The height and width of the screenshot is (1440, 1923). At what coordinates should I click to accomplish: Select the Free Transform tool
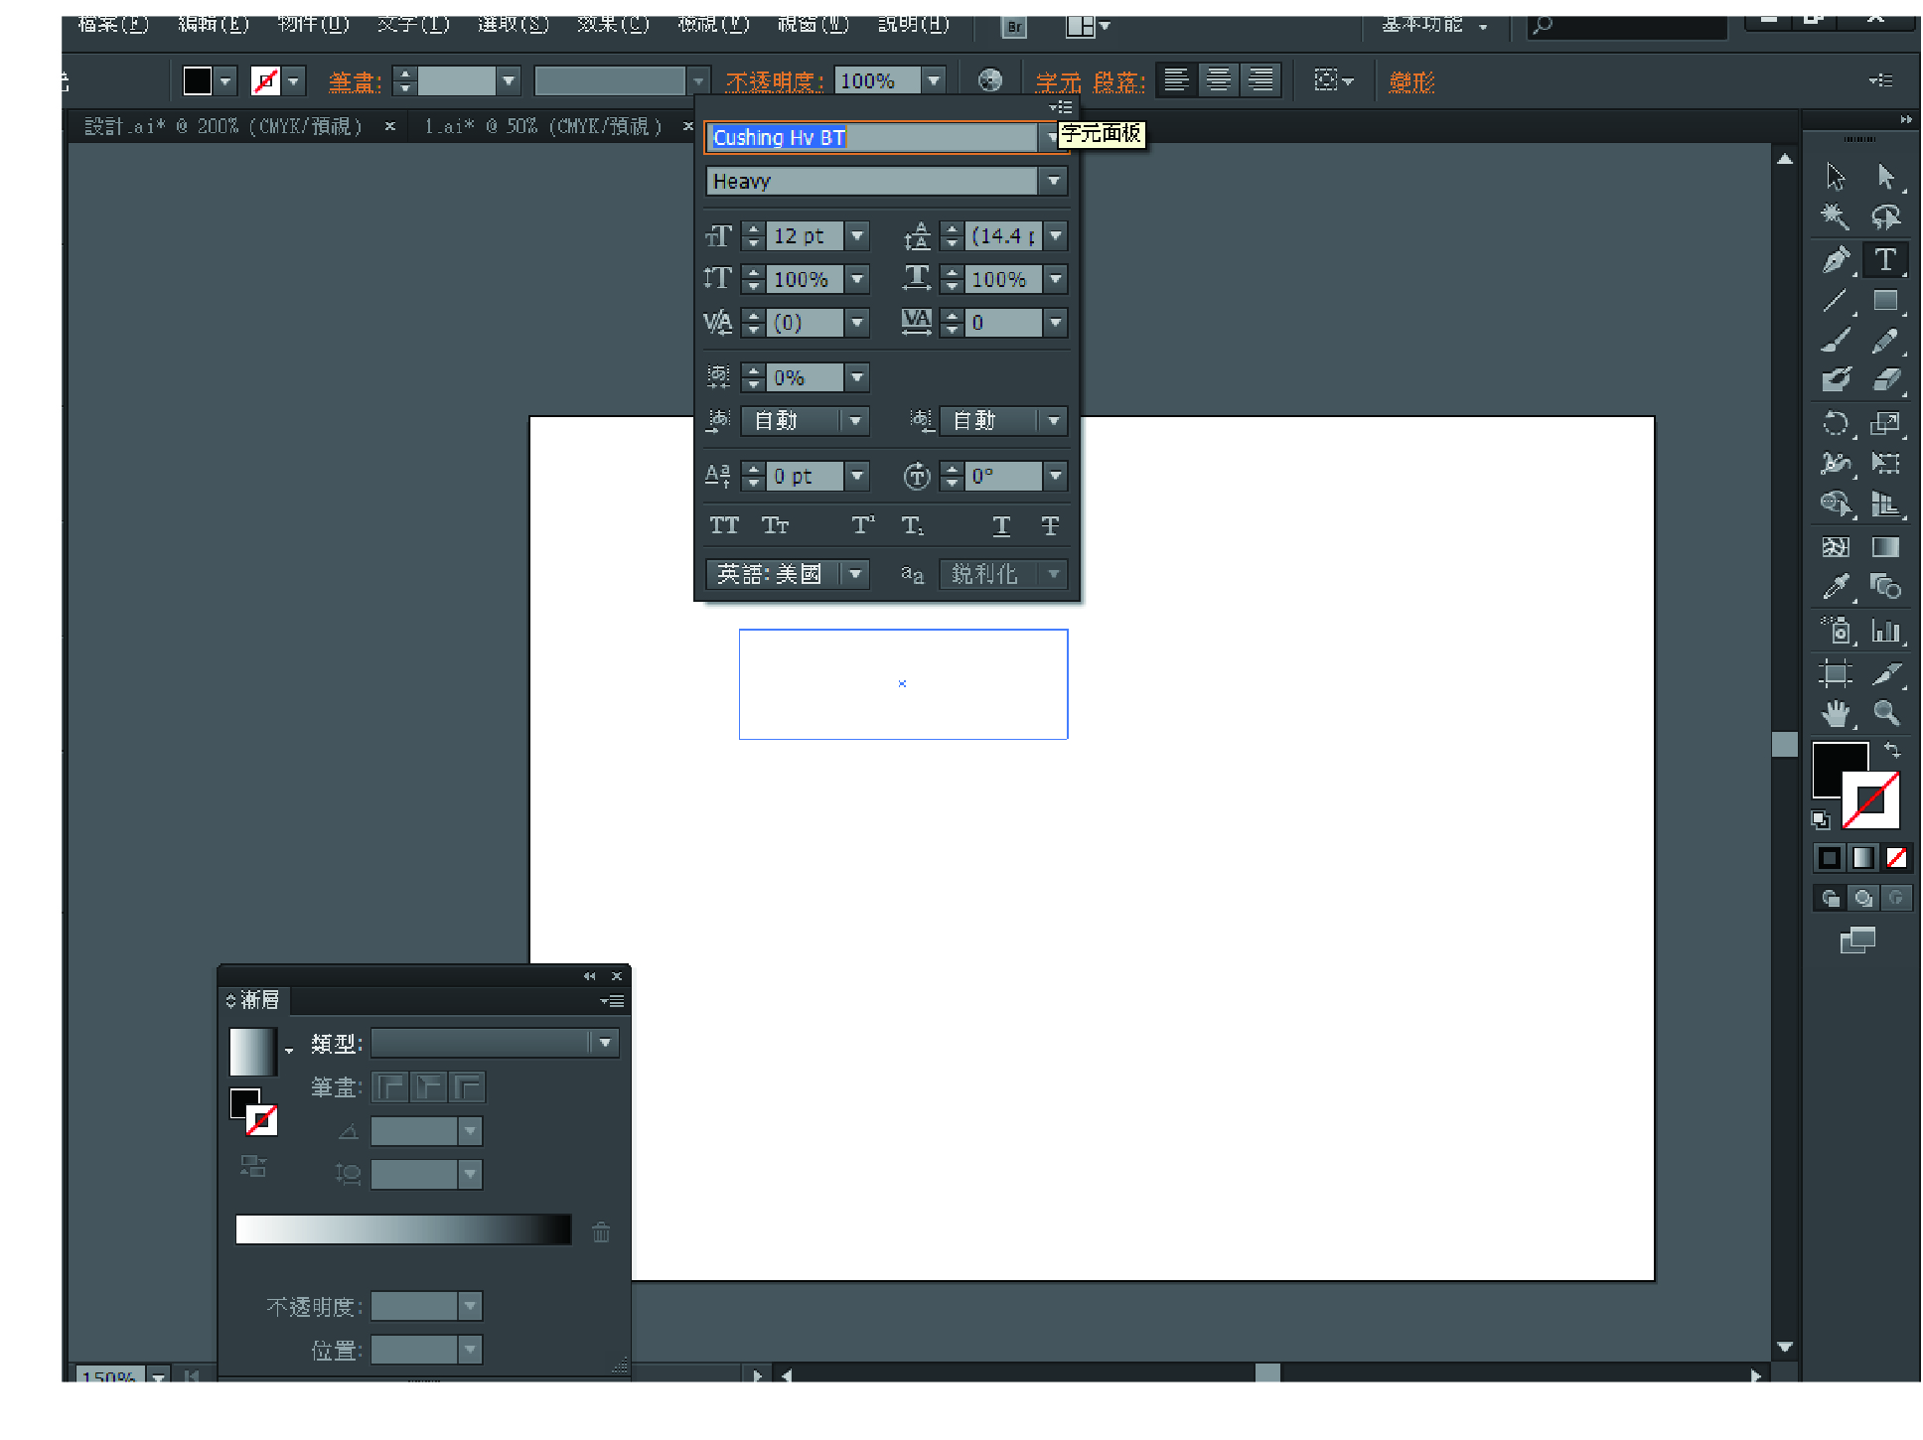[1885, 464]
